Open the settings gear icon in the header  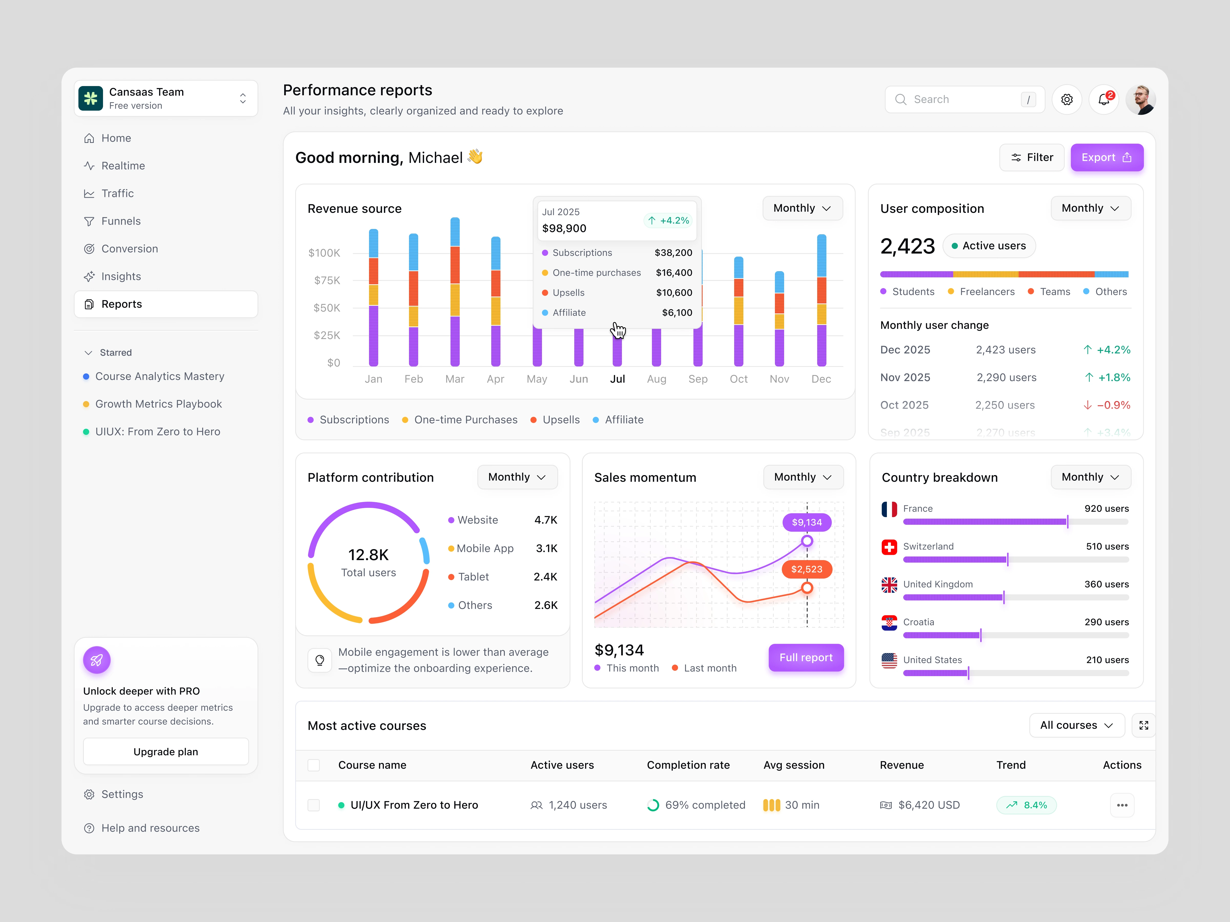[x=1067, y=99]
